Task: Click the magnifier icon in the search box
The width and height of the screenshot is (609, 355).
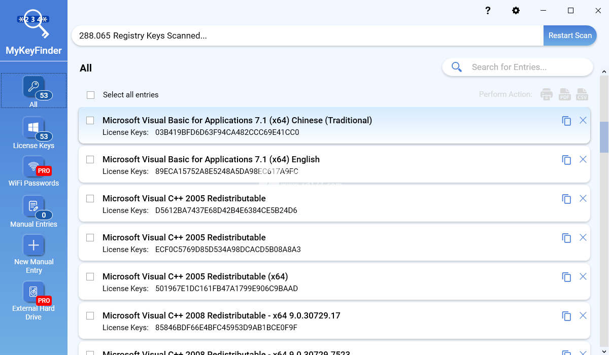Action: point(457,67)
